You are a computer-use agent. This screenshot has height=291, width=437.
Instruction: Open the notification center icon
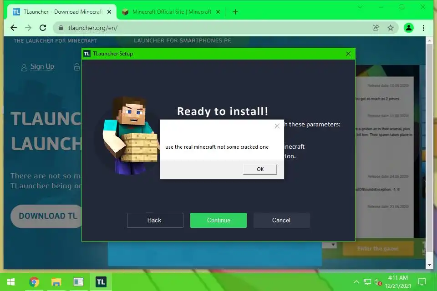(x=422, y=282)
